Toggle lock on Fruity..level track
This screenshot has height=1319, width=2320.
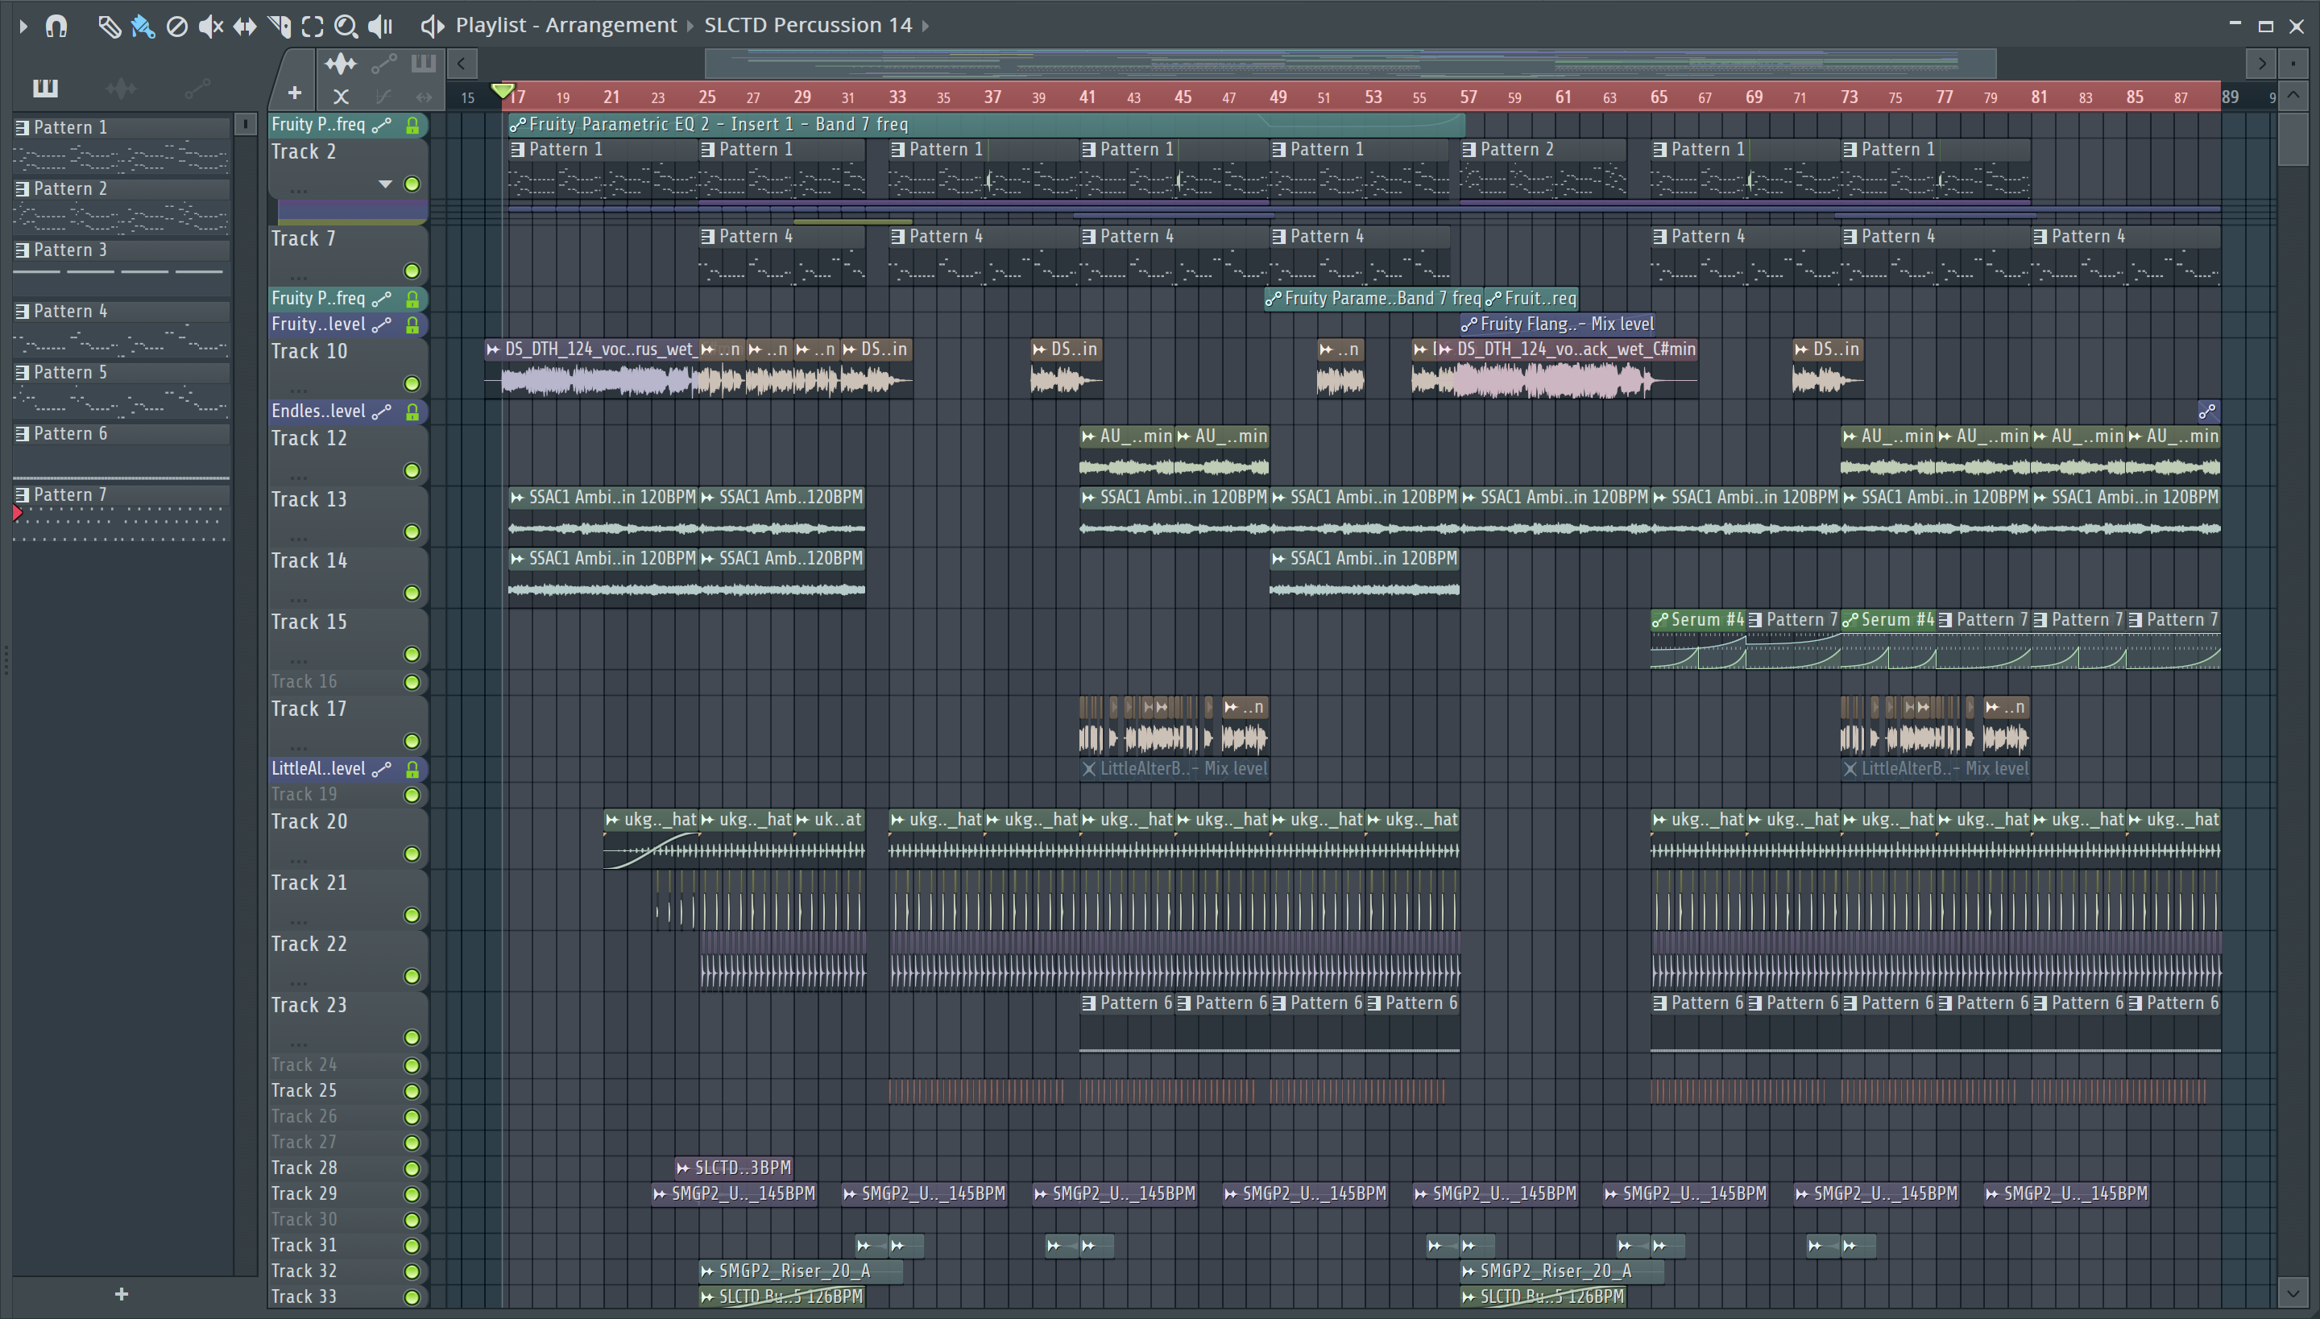click(412, 325)
